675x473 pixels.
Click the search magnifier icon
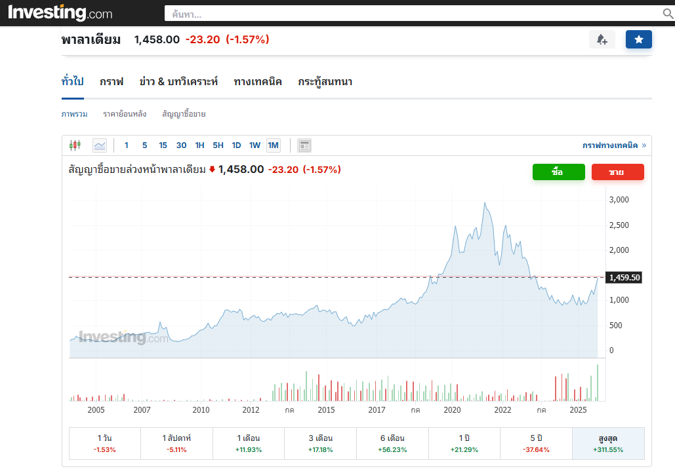coord(668,14)
